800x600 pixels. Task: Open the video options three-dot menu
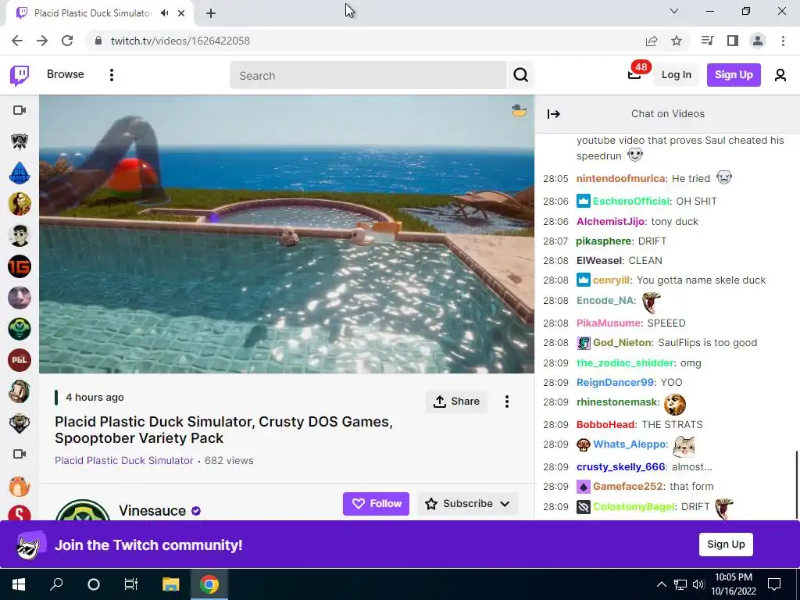[x=506, y=402]
